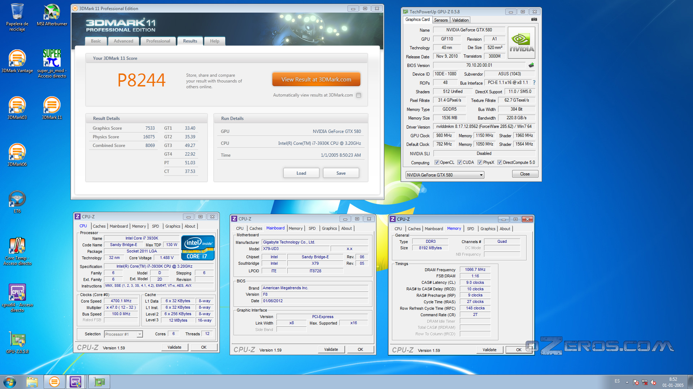Image resolution: width=693 pixels, height=389 pixels.
Task: Click GPU-Z BIOS save chip icon
Action: click(x=531, y=65)
